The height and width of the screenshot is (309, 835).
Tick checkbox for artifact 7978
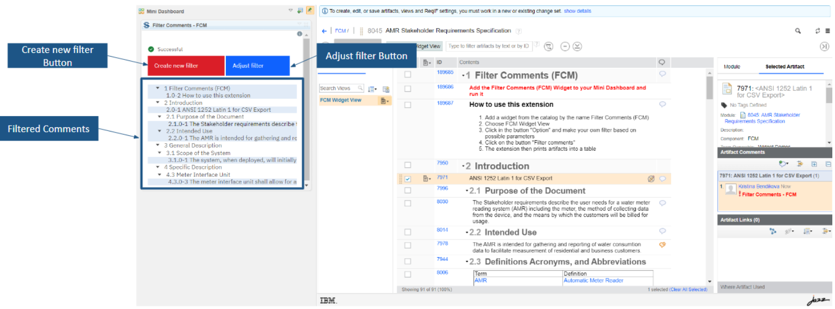[408, 246]
